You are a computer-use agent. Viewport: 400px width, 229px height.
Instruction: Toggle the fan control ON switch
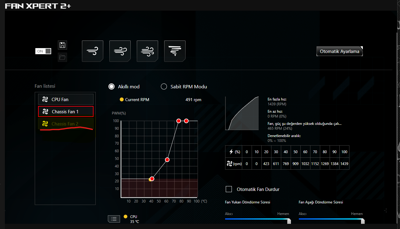[43, 51]
